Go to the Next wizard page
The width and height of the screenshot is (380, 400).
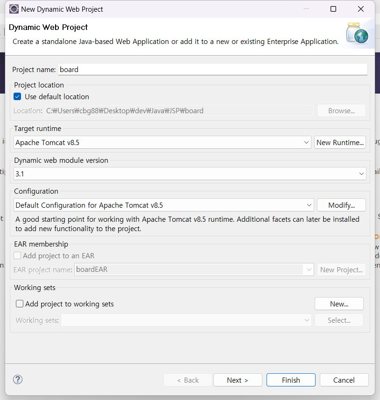coord(238,380)
